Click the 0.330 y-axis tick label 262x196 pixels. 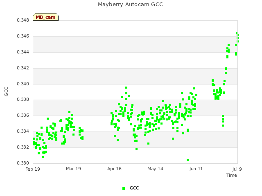(x=23, y=163)
